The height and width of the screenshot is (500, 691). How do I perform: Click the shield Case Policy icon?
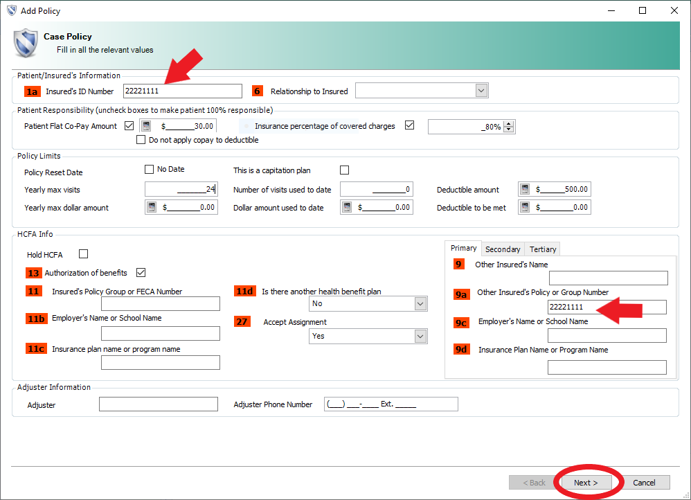(x=26, y=43)
